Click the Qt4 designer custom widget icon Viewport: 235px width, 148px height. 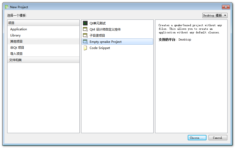(85, 29)
